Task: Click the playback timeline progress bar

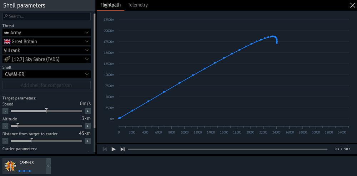Action: point(228,149)
